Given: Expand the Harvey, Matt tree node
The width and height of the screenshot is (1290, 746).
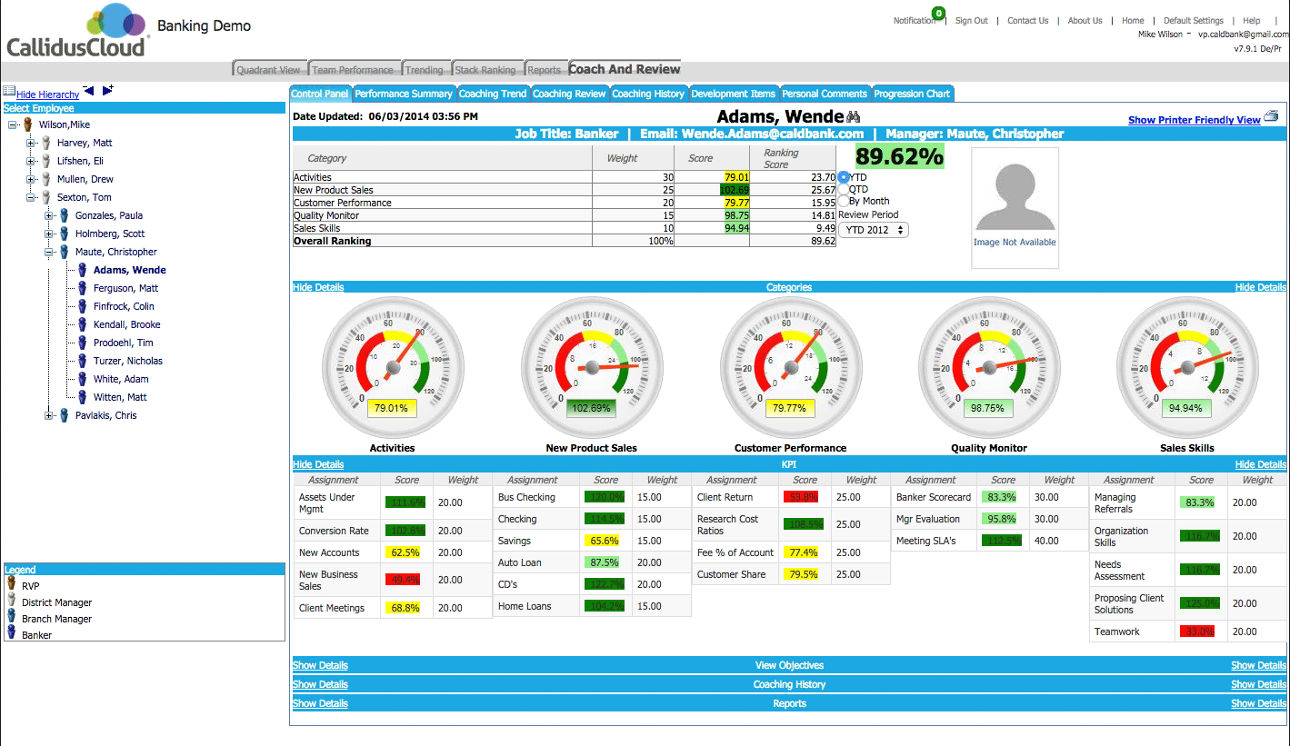Looking at the screenshot, I should 32,143.
